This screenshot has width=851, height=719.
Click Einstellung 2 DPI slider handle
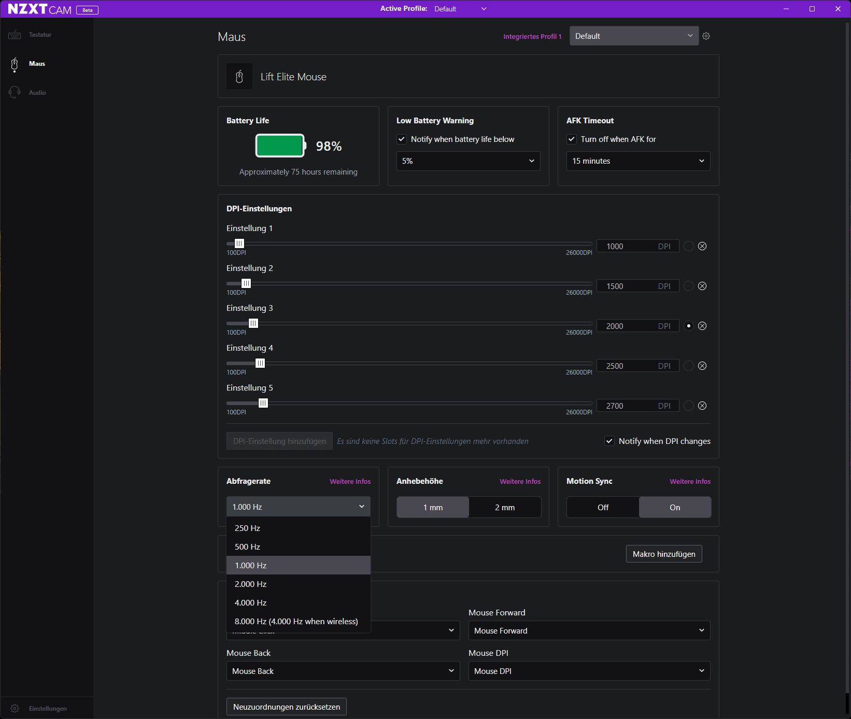(246, 283)
